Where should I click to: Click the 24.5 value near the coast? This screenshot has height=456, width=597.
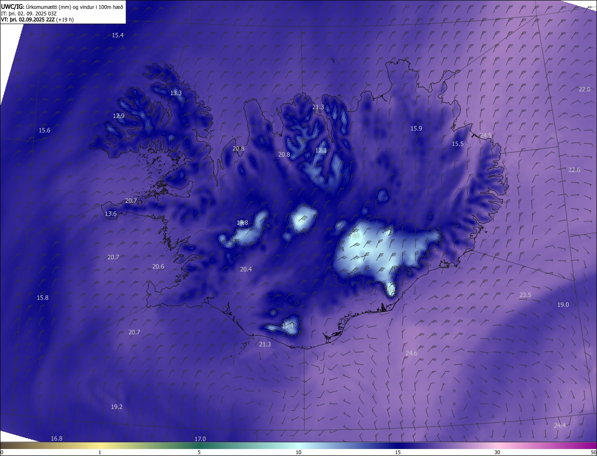pos(486,136)
